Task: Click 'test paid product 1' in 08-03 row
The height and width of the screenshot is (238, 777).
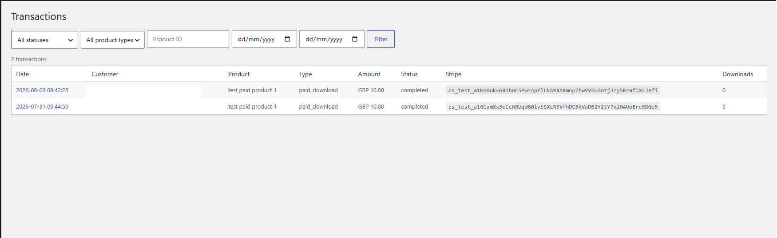Action: [252, 90]
